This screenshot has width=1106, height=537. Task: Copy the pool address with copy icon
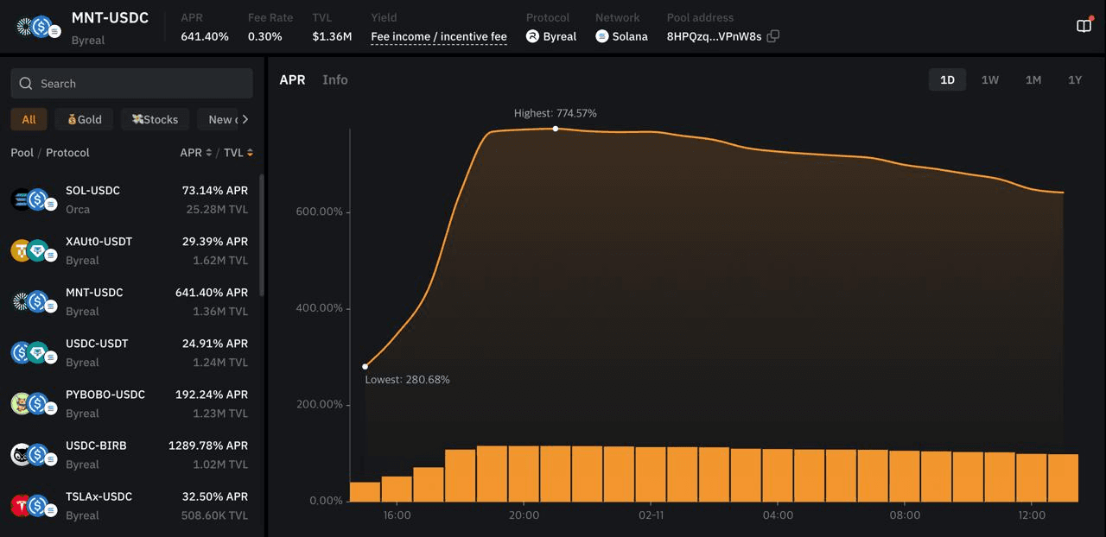(773, 36)
